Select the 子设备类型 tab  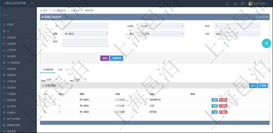(x=48, y=69)
